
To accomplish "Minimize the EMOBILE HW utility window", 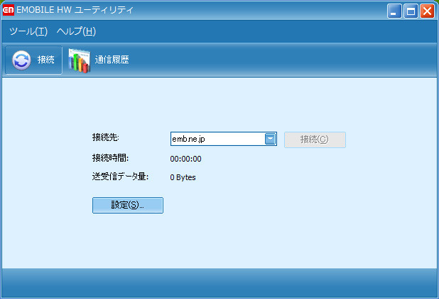I will (x=394, y=11).
